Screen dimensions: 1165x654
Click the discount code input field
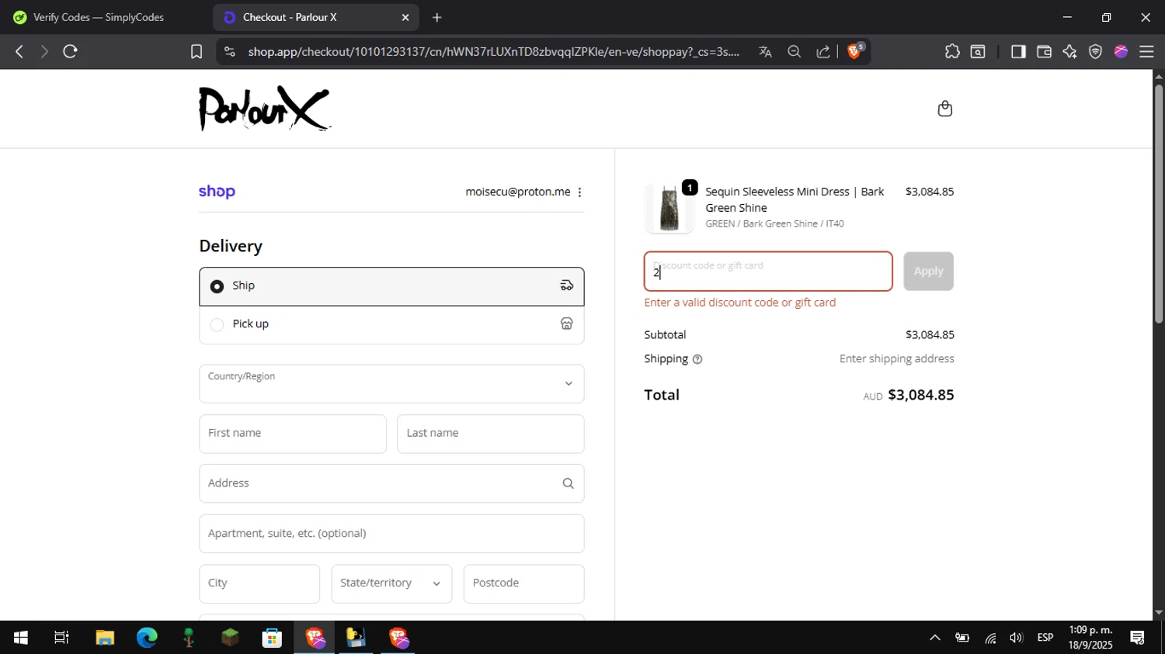[768, 272]
